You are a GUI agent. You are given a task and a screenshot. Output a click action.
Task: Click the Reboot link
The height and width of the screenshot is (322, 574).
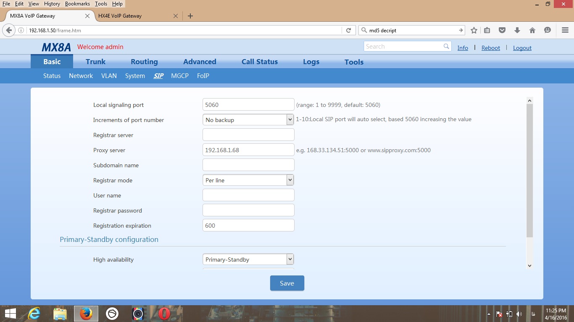490,48
